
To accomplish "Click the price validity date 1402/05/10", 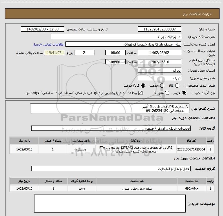I will click(159, 62).
